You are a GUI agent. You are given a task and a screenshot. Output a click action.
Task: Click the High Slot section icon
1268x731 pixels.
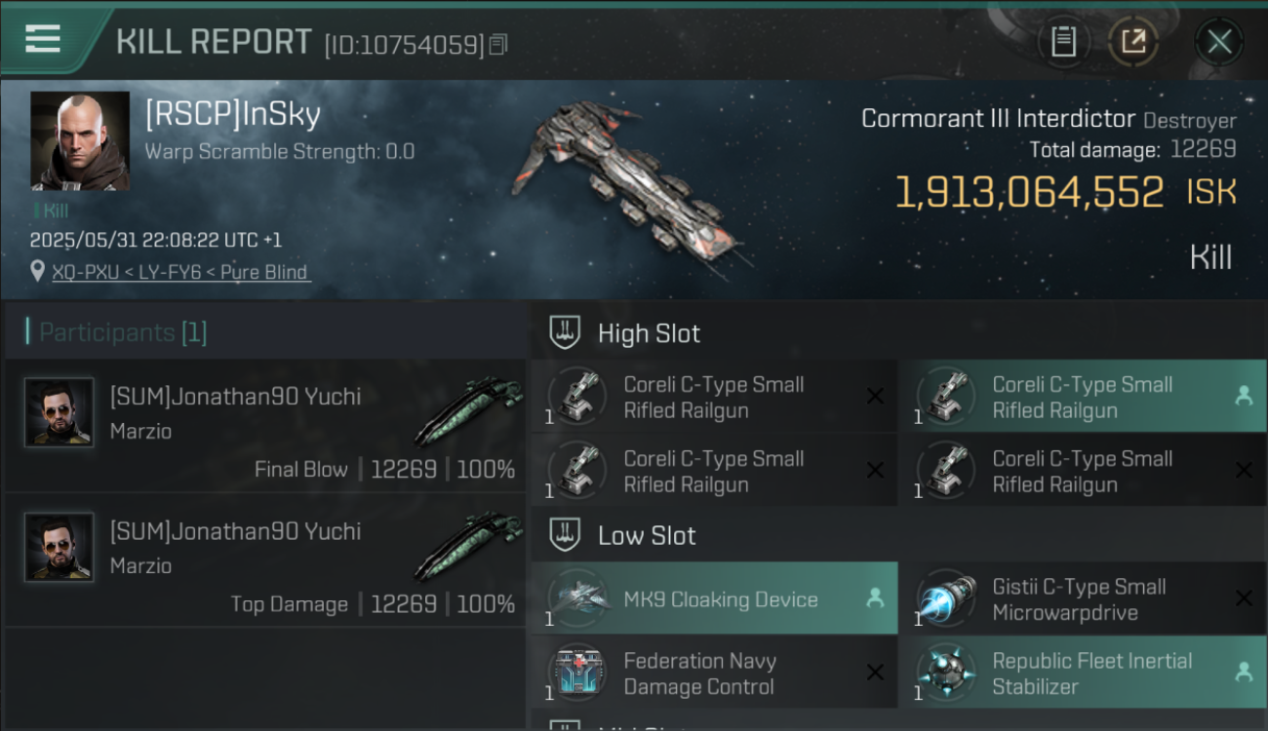point(565,332)
